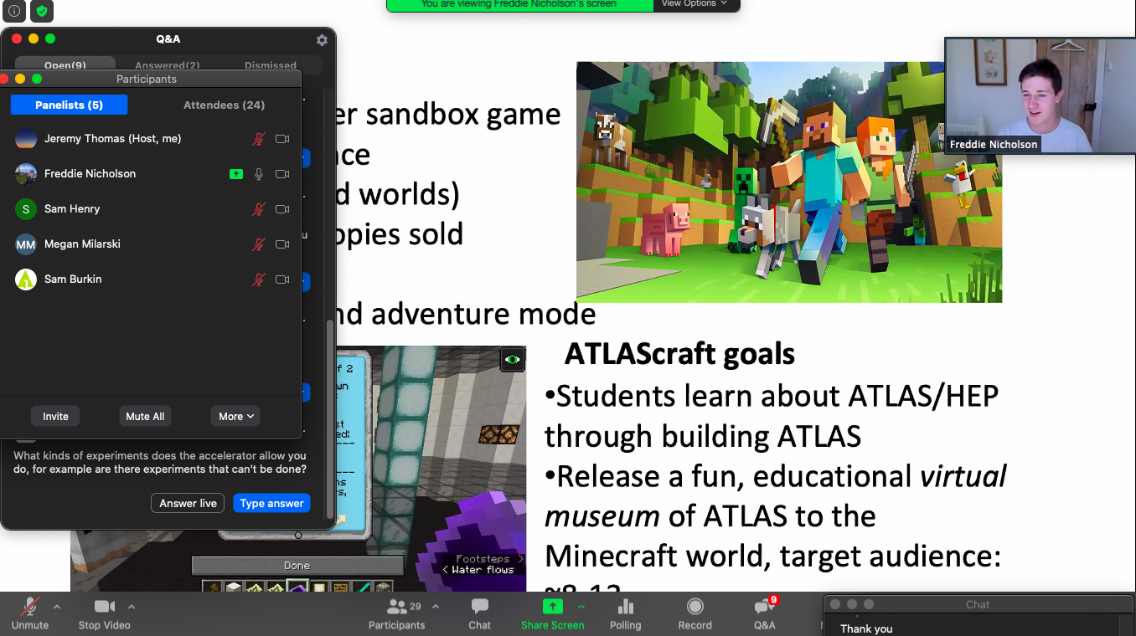Select Jeremy Thomas (Host, me) row
The image size is (1136, 636).
click(151, 139)
